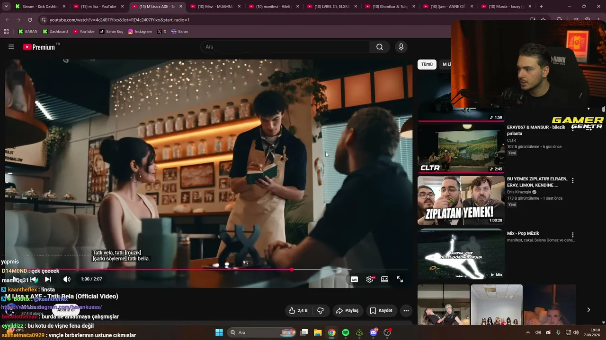This screenshot has height=340, width=606.
Task: Subscribe with the Abone ol button
Action: click(66, 310)
